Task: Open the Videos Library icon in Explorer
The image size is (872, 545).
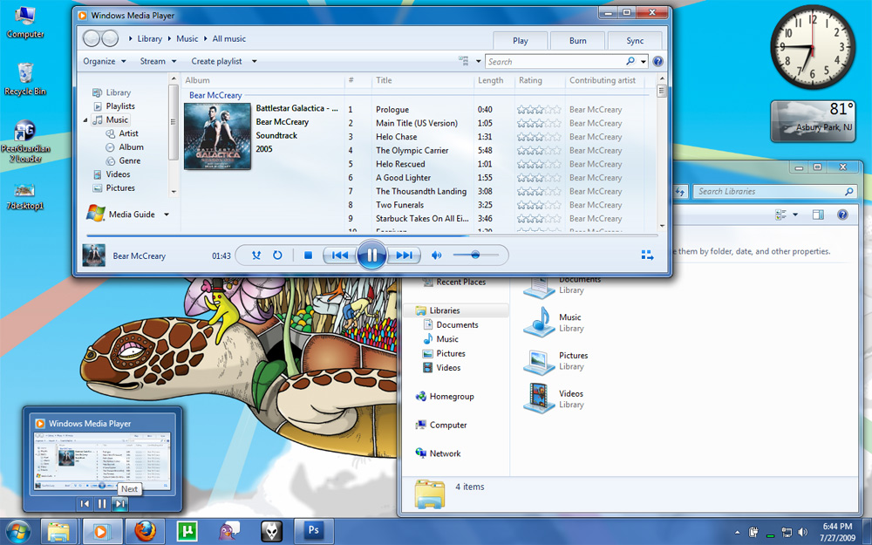Action: [x=539, y=399]
